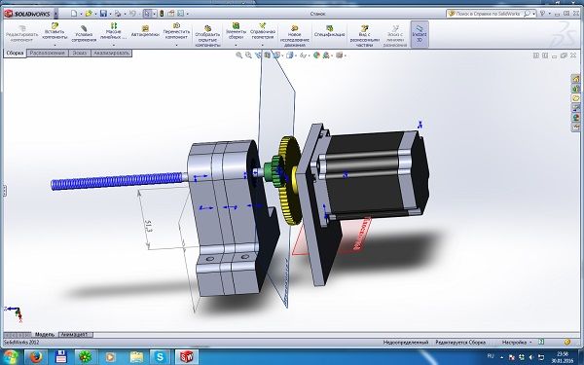Switch to the Эскиз (Sketch) tab
Viewport: 584px width, 365px height.
(80, 53)
